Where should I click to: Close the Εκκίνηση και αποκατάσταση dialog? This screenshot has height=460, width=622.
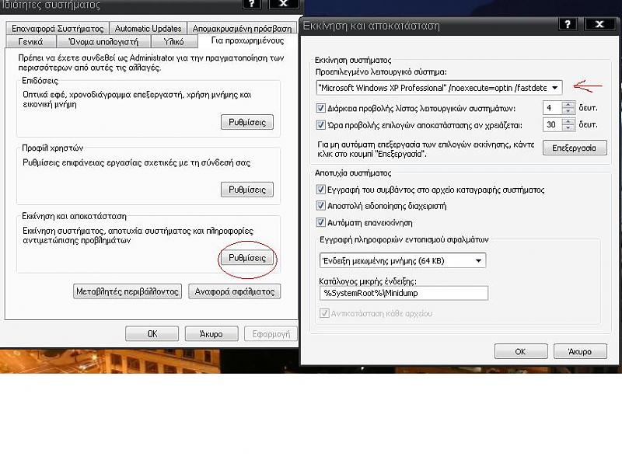click(x=599, y=24)
